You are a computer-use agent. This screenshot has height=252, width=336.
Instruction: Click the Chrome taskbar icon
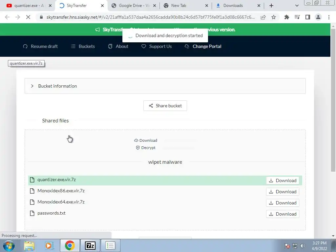tap(70, 245)
